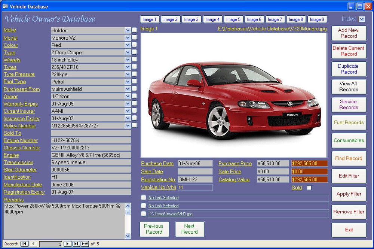Apply the filter
Viewport: 374px width, 249px height.
tap(349, 194)
